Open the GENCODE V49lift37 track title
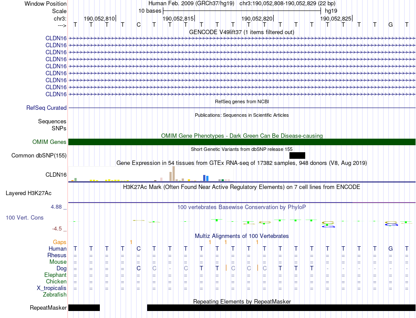 pos(241,32)
